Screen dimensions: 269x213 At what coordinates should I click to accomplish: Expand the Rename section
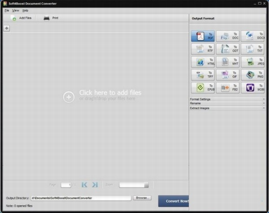[x=227, y=103]
